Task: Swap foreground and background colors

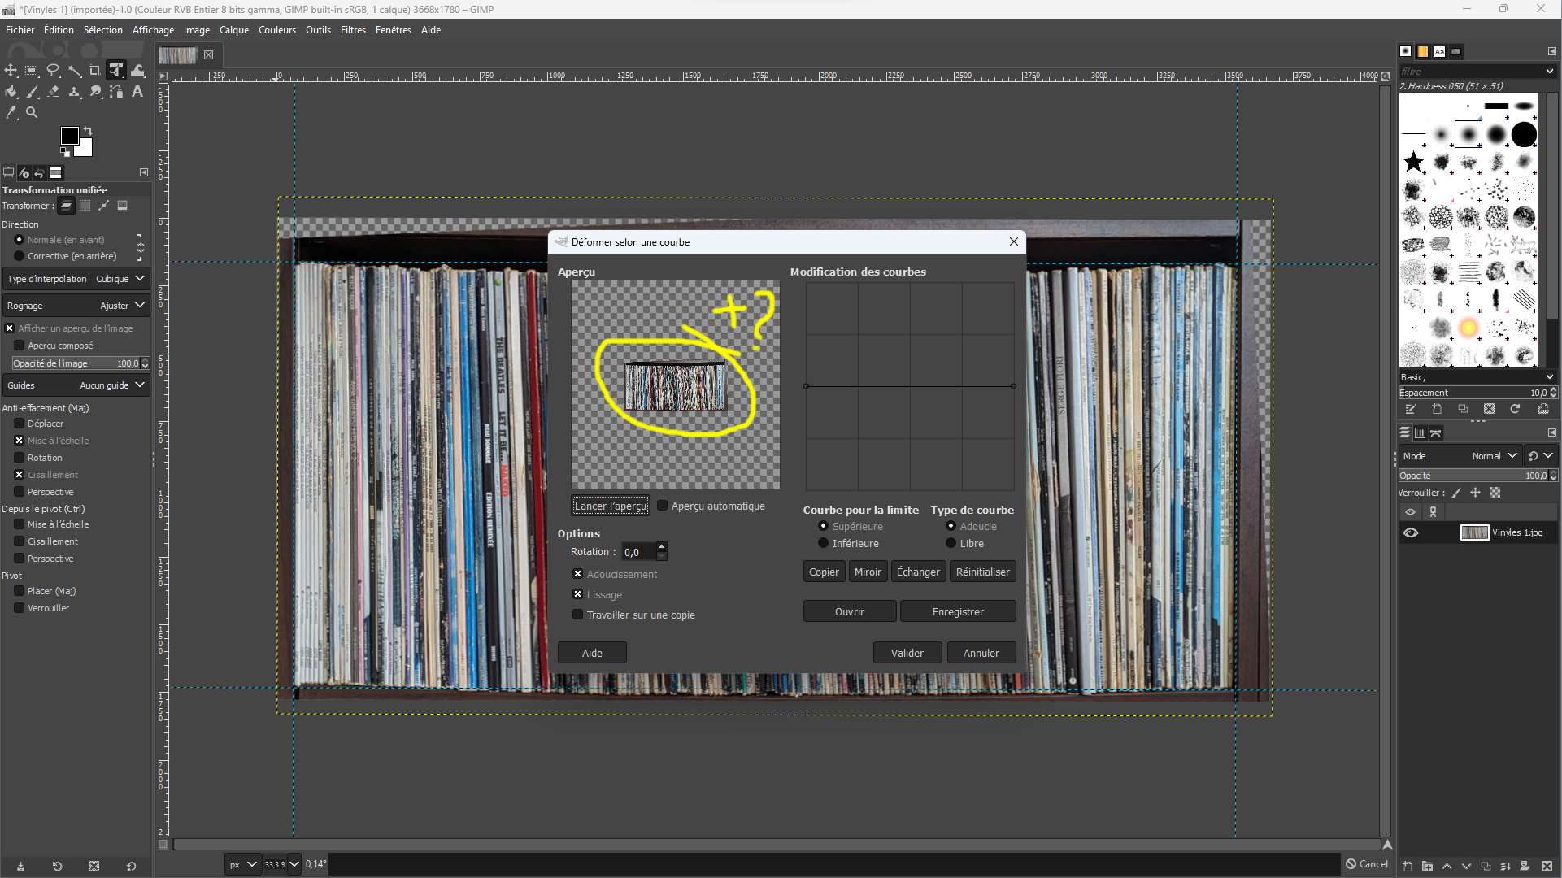Action: tap(88, 130)
